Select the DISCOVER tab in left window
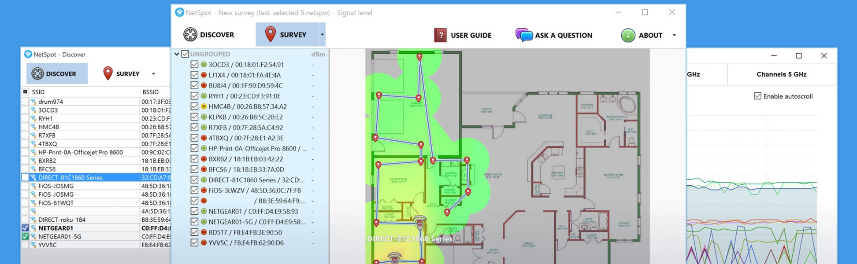857x264 pixels. (x=57, y=73)
